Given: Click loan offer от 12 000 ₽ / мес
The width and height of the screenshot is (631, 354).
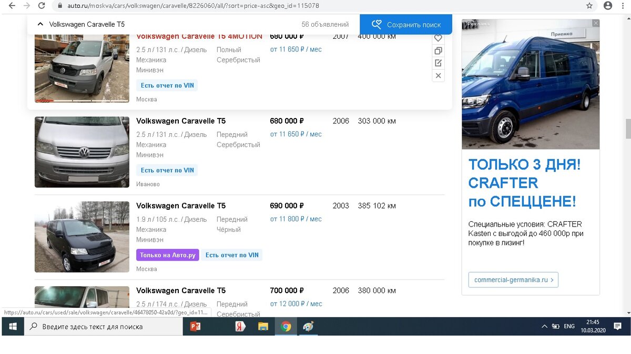Looking at the screenshot, I should [x=296, y=304].
